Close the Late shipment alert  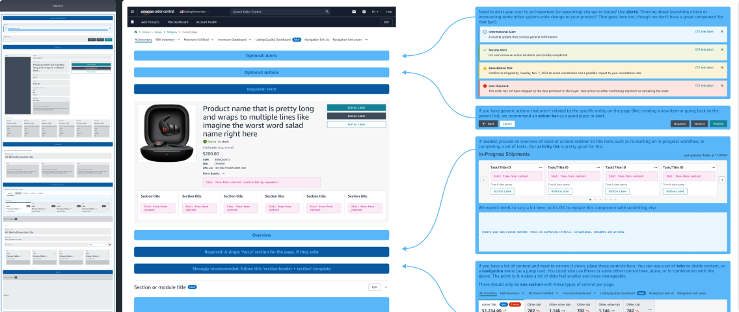[722, 86]
